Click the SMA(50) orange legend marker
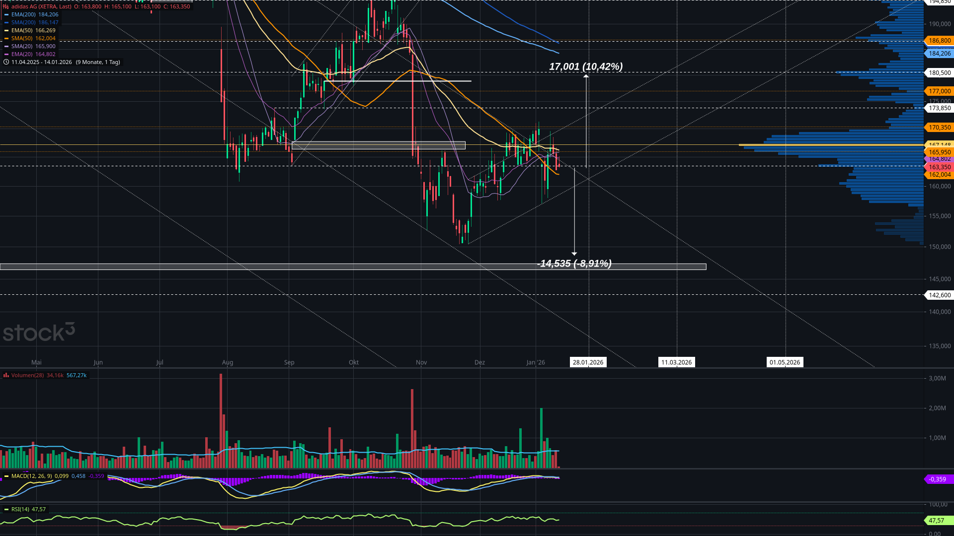Viewport: 954px width, 536px height. coord(6,39)
